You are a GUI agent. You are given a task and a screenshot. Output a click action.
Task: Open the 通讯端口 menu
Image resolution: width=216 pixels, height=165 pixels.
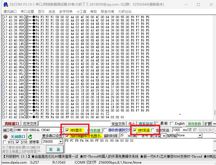click(x=10, y=12)
